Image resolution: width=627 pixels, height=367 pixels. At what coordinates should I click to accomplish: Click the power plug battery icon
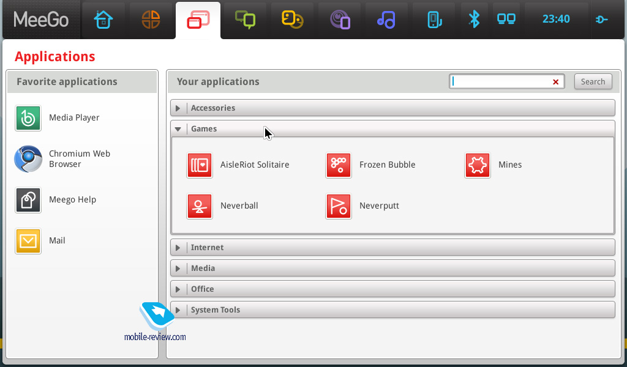pos(601,19)
